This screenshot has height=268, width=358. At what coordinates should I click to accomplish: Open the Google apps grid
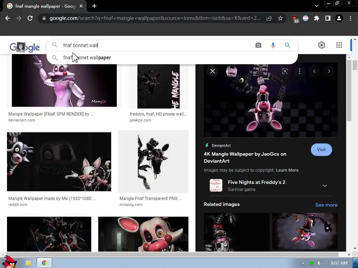(339, 45)
